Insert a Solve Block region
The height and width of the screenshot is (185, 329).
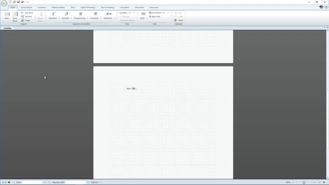[15, 17]
